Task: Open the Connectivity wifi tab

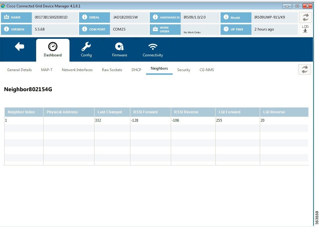Action: pyautogui.click(x=153, y=50)
